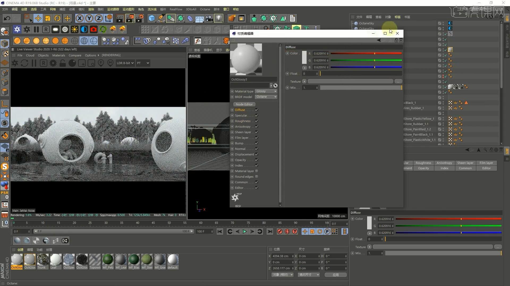Click red Octane camera icon
The width and height of the screenshot is (510, 286).
click(93, 29)
